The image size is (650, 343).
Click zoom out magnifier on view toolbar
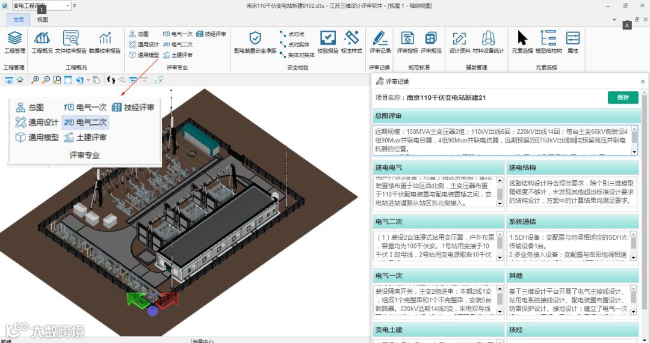[x=46, y=80]
